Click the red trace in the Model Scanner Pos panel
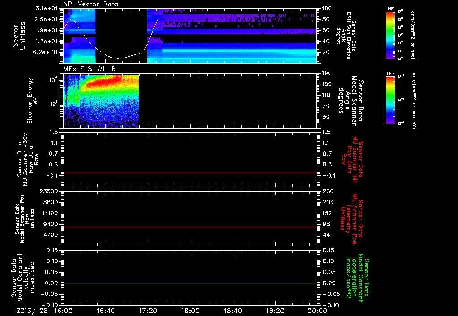This screenshot has height=316, width=458. [x=190, y=227]
